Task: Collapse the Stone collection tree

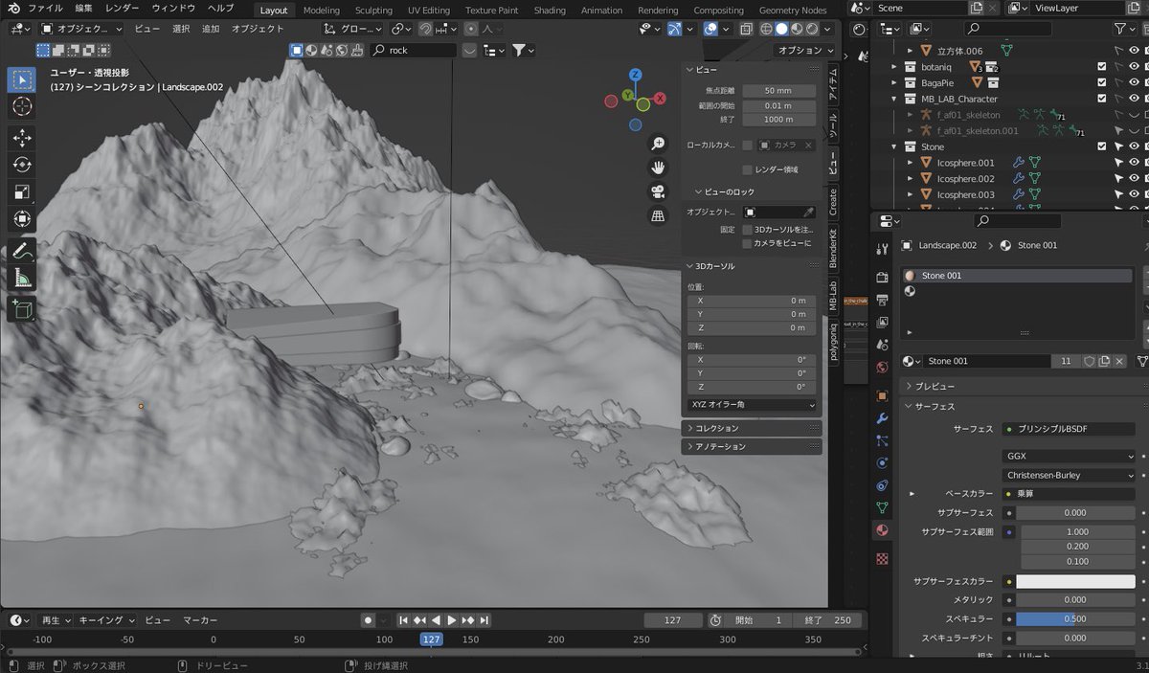Action: coord(895,146)
